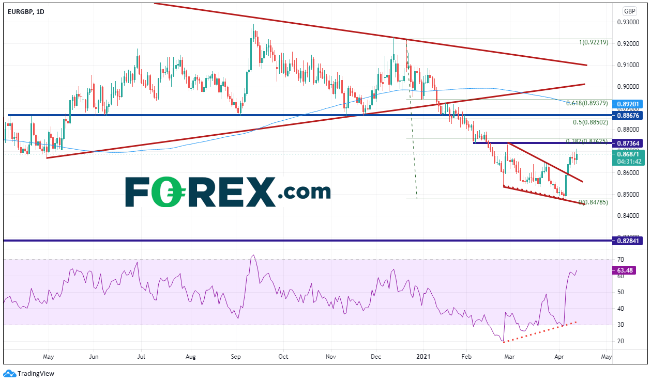
Task: Click the TradingView logo icon
Action: (9, 373)
